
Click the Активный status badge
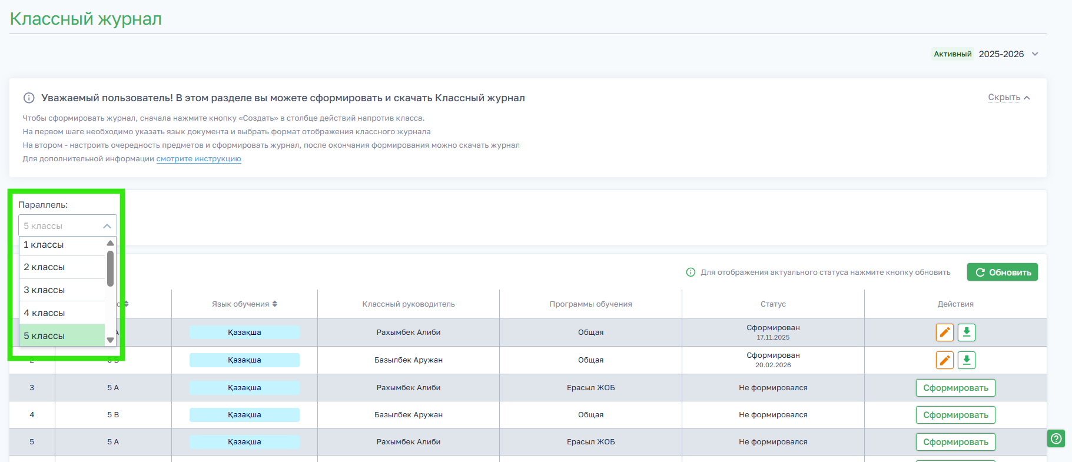pos(952,54)
